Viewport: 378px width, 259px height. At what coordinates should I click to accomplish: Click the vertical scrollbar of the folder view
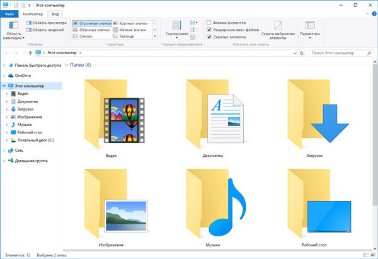(x=375, y=135)
